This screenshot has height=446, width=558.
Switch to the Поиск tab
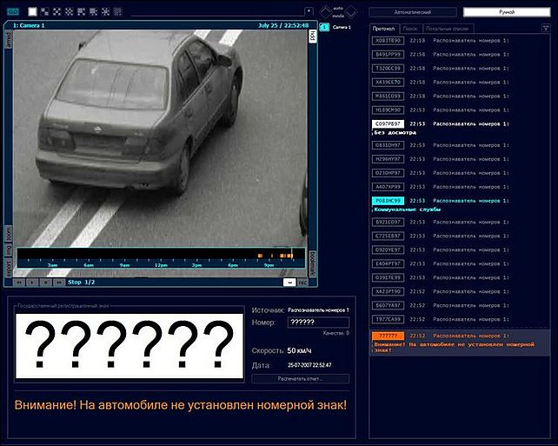[x=409, y=29]
